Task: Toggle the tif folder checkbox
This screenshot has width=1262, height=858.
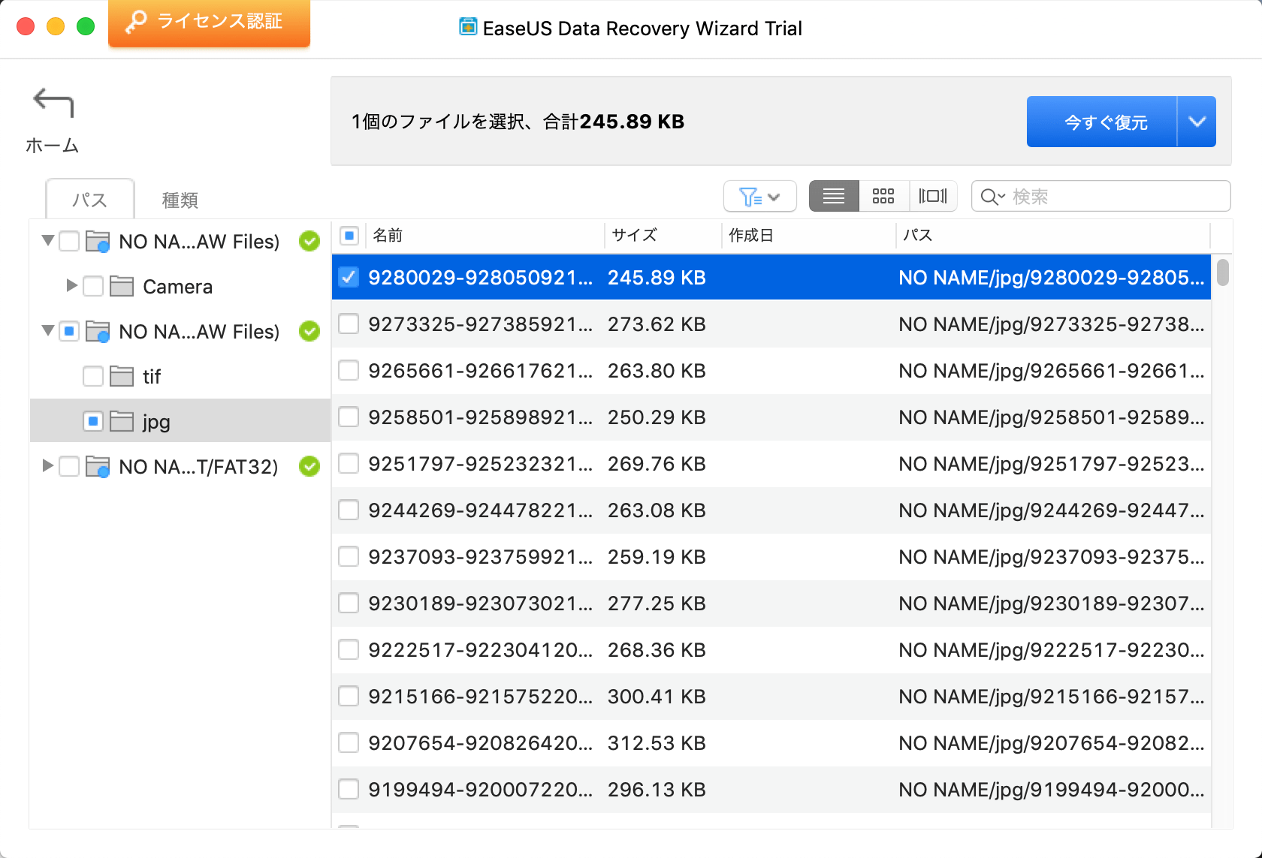Action: [x=93, y=376]
